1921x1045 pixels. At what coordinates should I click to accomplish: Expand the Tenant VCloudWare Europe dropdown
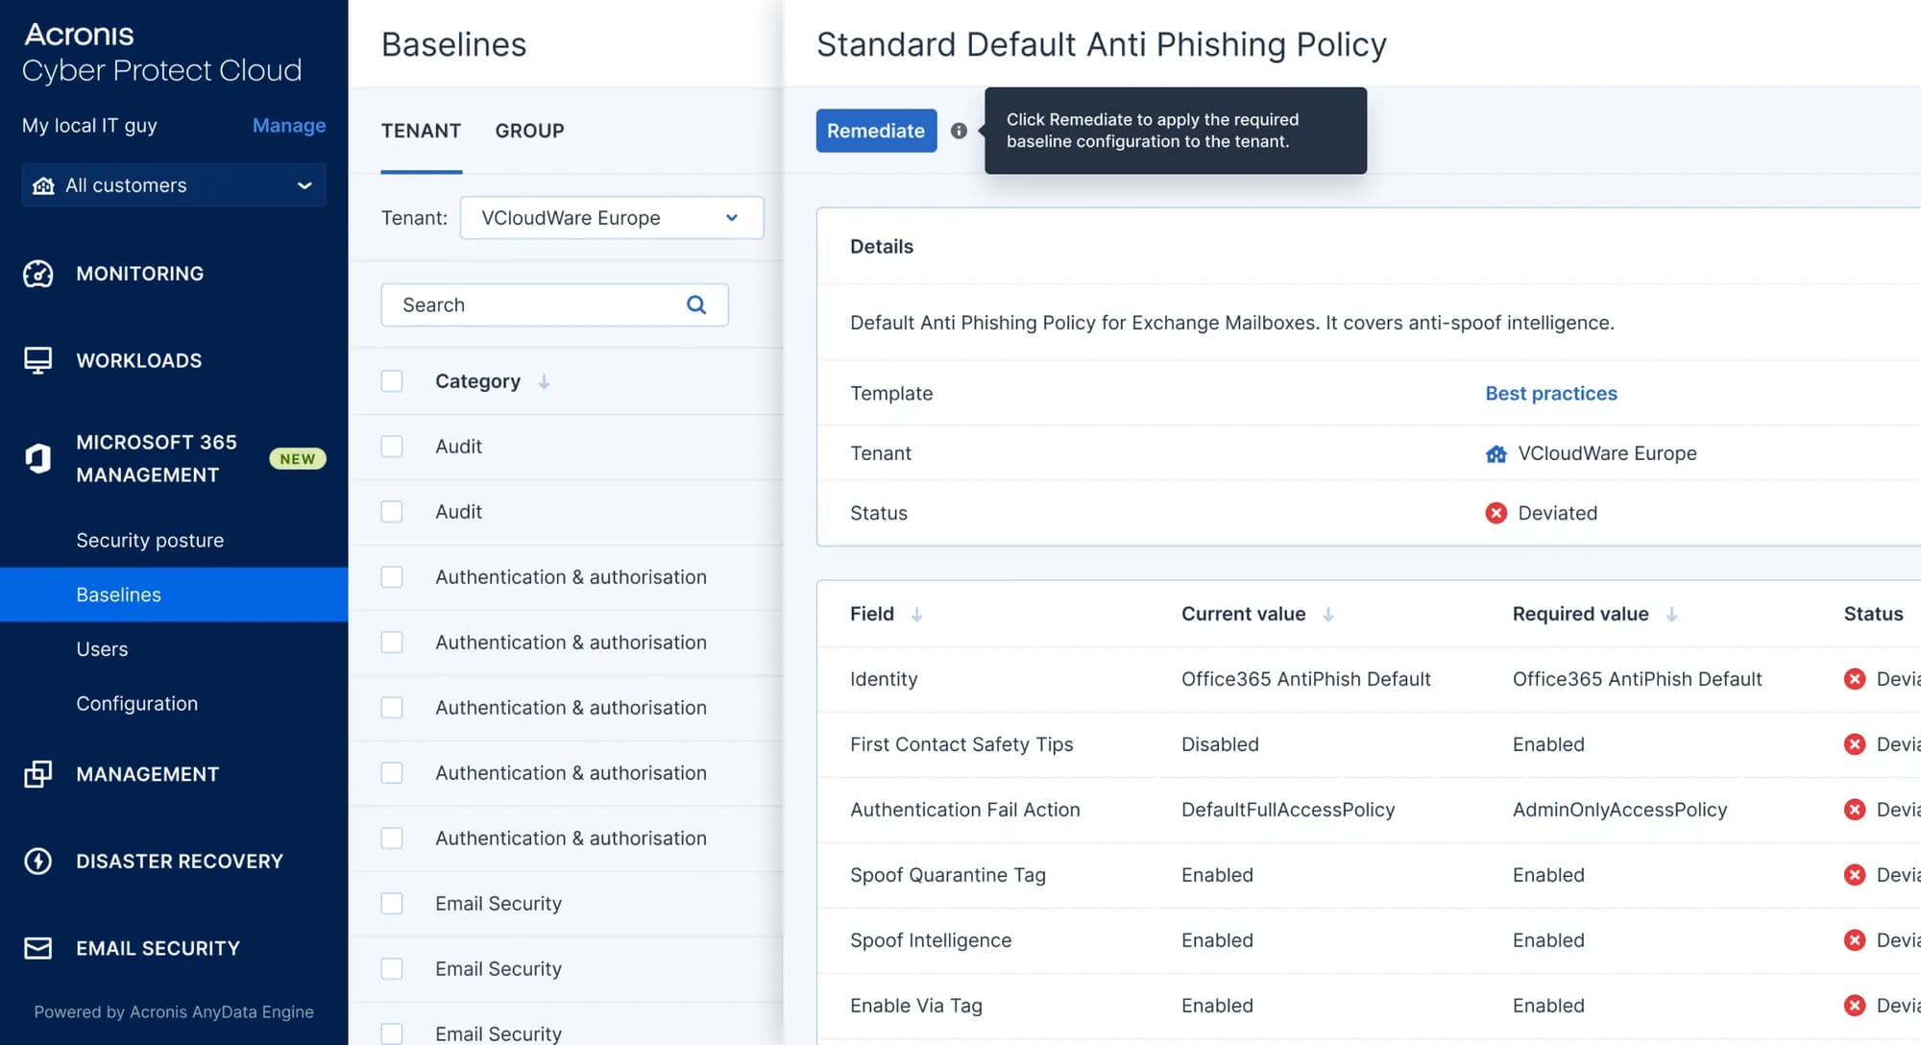coord(612,218)
